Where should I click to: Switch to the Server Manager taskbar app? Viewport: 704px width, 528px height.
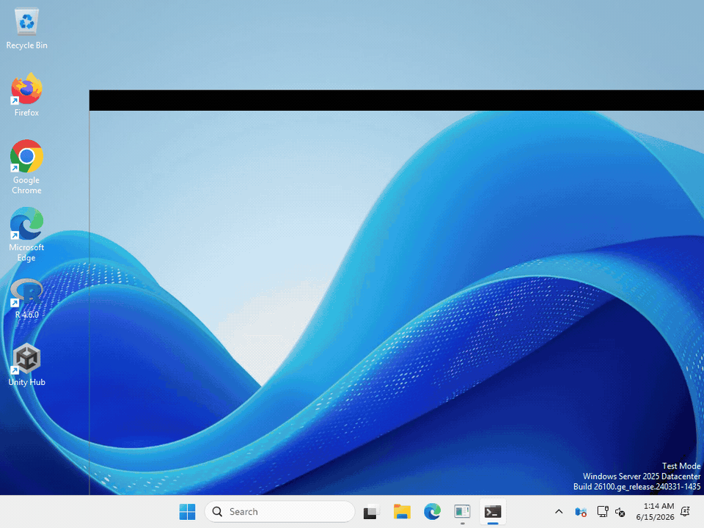(463, 511)
